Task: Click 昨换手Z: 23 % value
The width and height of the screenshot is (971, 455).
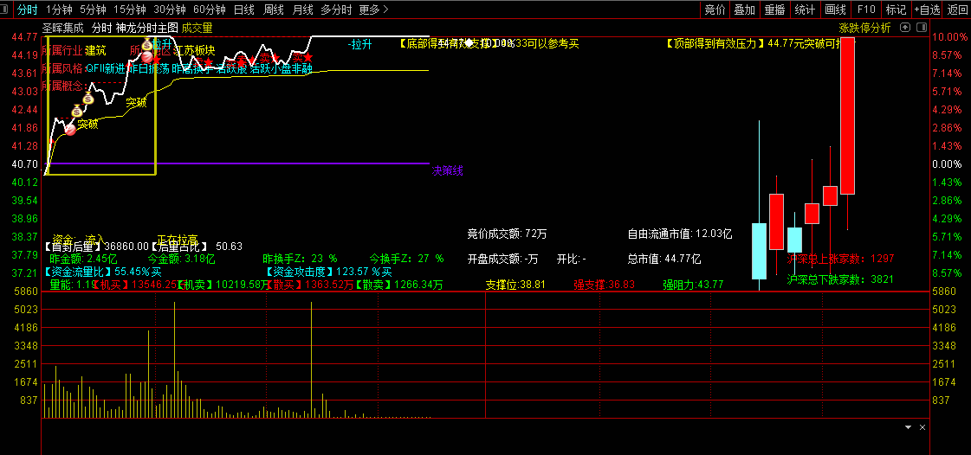Action: click(x=301, y=259)
